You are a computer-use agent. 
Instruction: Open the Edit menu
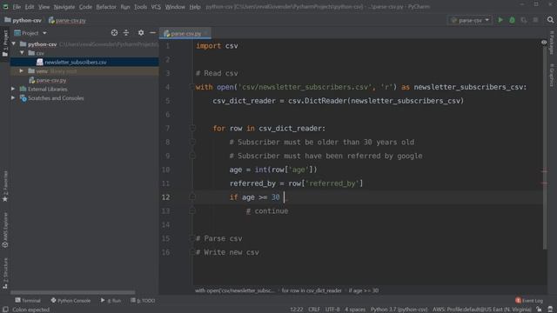point(30,7)
